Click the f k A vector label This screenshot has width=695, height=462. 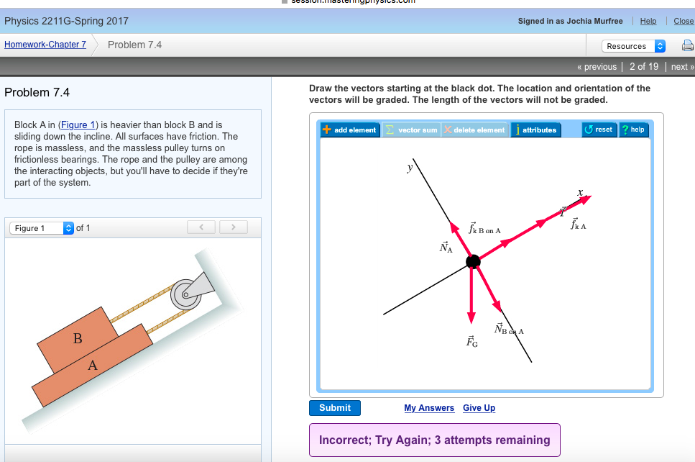tap(579, 223)
